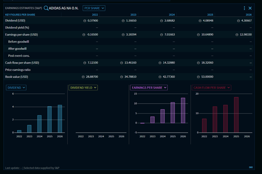Image resolution: width=262 pixels, height=174 pixels.
Task: Click the 2024 column header
Action: 171,15
